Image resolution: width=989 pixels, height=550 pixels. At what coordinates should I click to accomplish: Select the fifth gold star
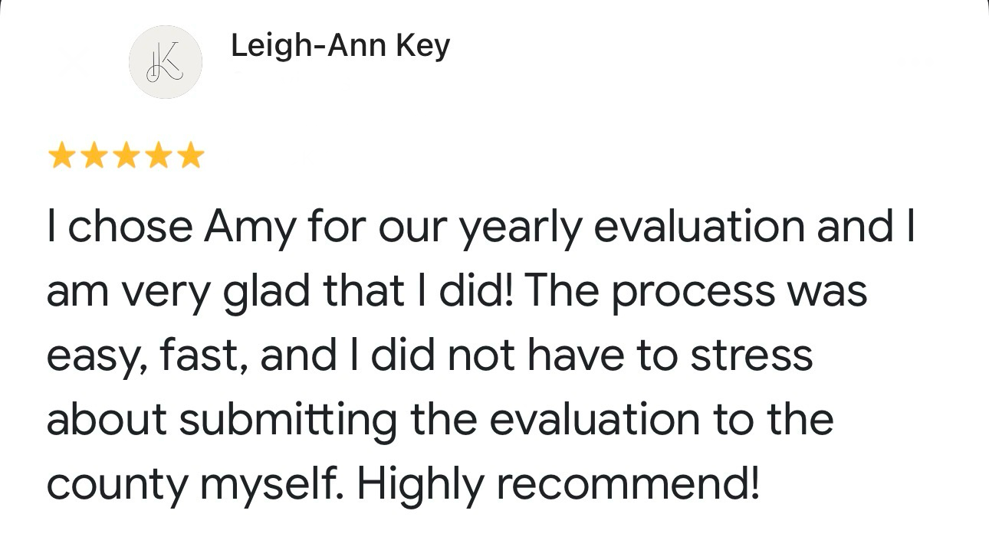(x=190, y=156)
